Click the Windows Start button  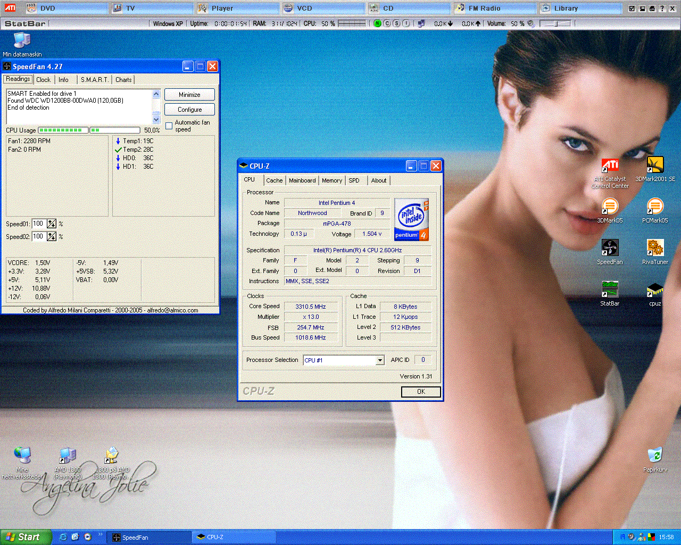click(x=26, y=537)
